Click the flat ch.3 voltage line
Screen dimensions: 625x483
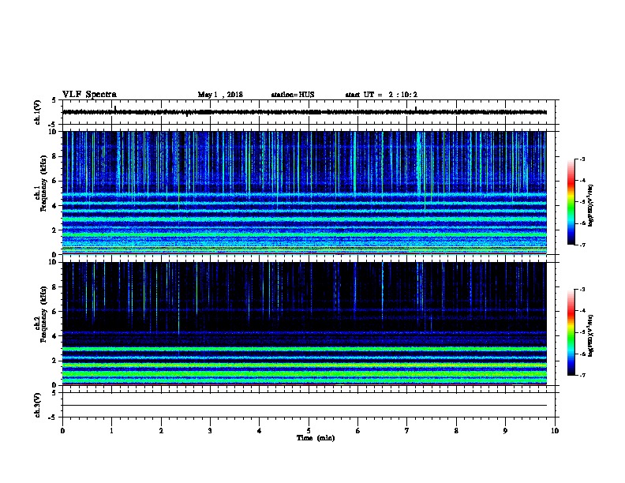305,406
